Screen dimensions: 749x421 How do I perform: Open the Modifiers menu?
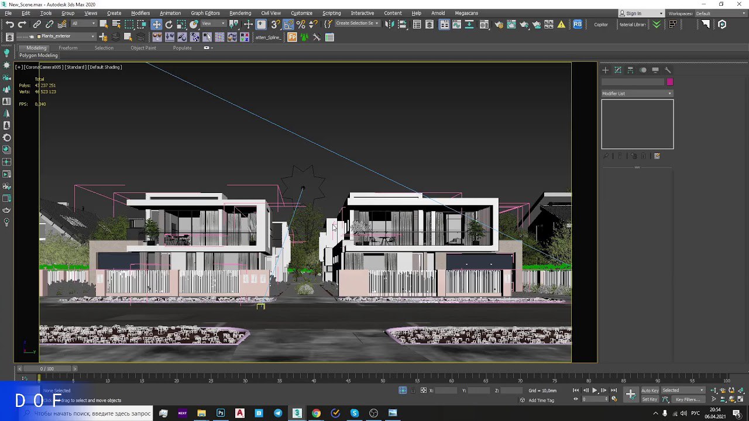pos(140,13)
